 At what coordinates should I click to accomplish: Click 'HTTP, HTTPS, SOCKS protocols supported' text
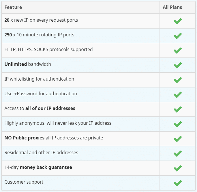click(48, 50)
